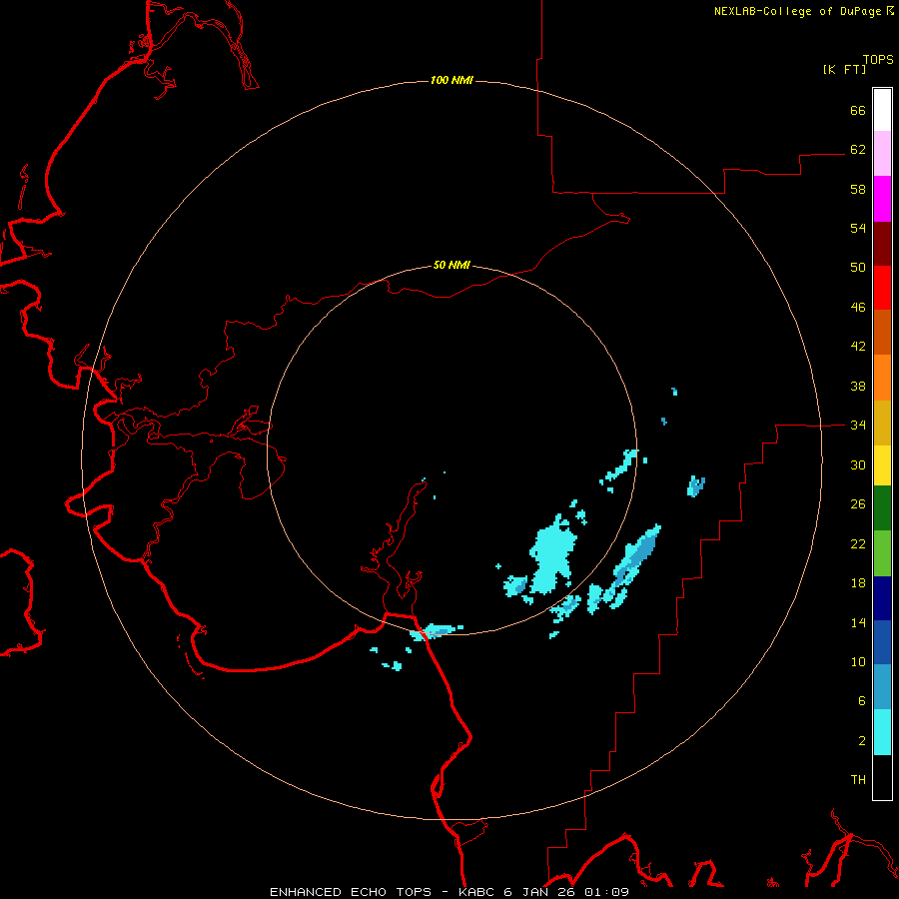Click the Enhanced Echo Tops KABC caption

(x=449, y=892)
